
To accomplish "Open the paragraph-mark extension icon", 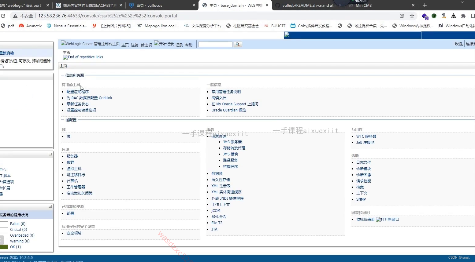I will 444,16.
